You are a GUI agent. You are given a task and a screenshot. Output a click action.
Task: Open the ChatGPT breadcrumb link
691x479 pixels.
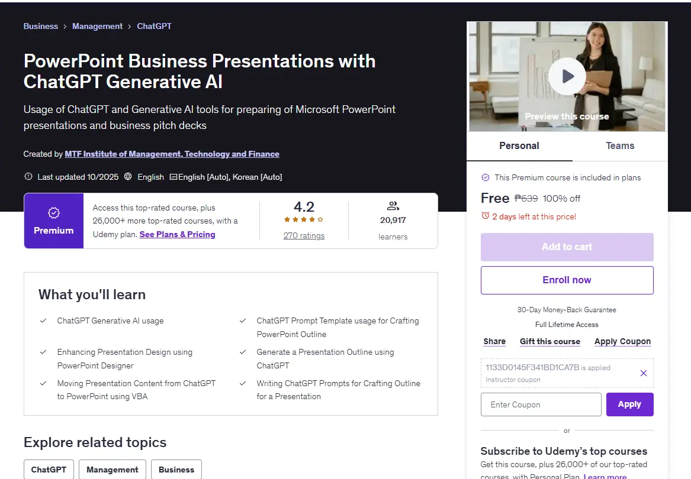pos(154,26)
